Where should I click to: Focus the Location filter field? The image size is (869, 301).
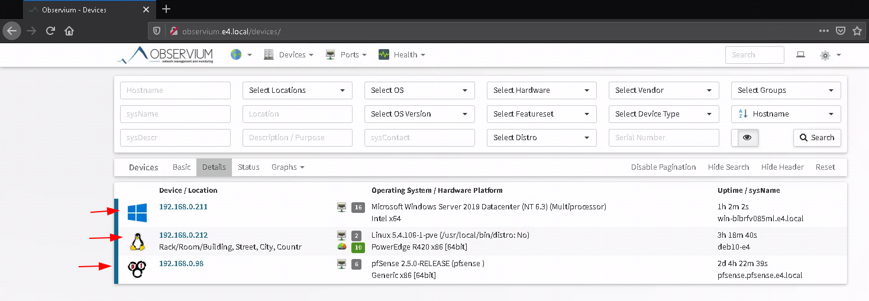coord(298,114)
